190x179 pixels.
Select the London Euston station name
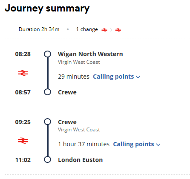(x=81, y=160)
